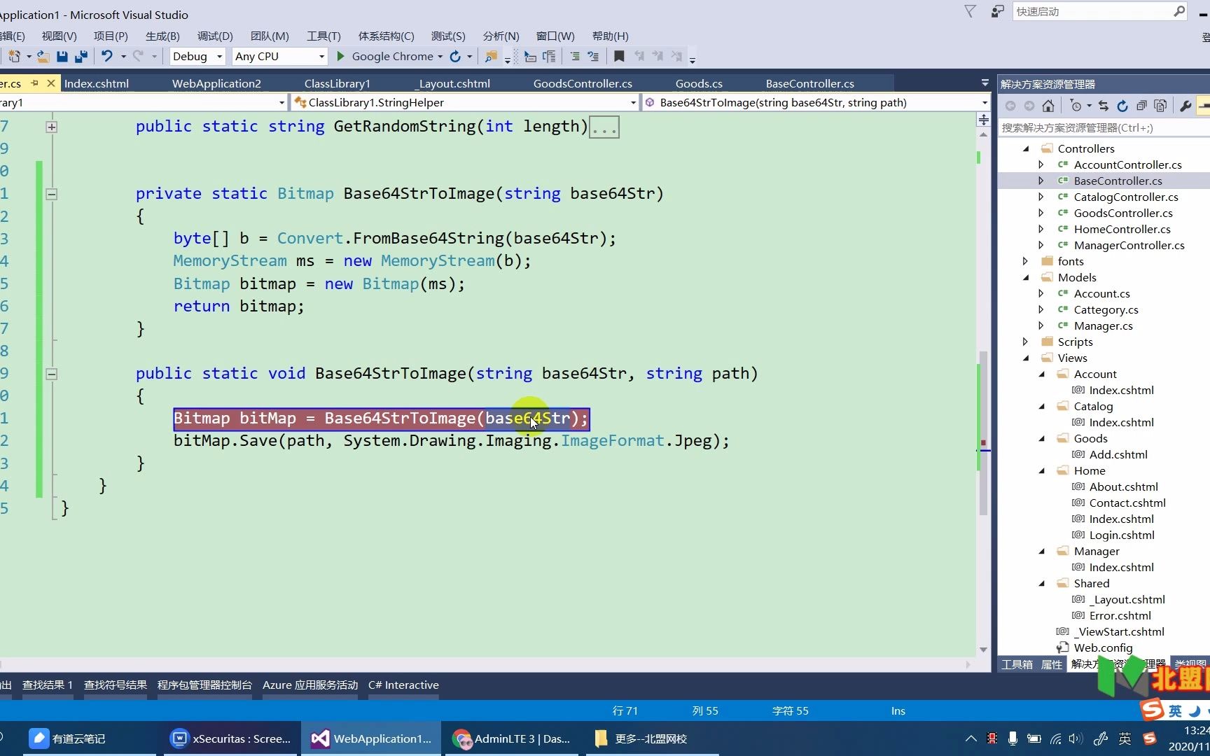Click the Save All toolbar icon
Screen dimensions: 1210x756
tap(81, 57)
